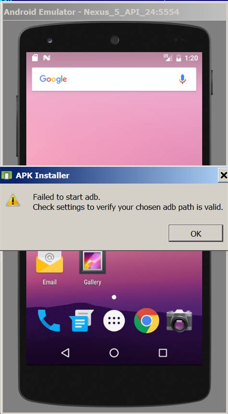The image size is (228, 414).
Task: Open the Messaging app
Action: (82, 321)
